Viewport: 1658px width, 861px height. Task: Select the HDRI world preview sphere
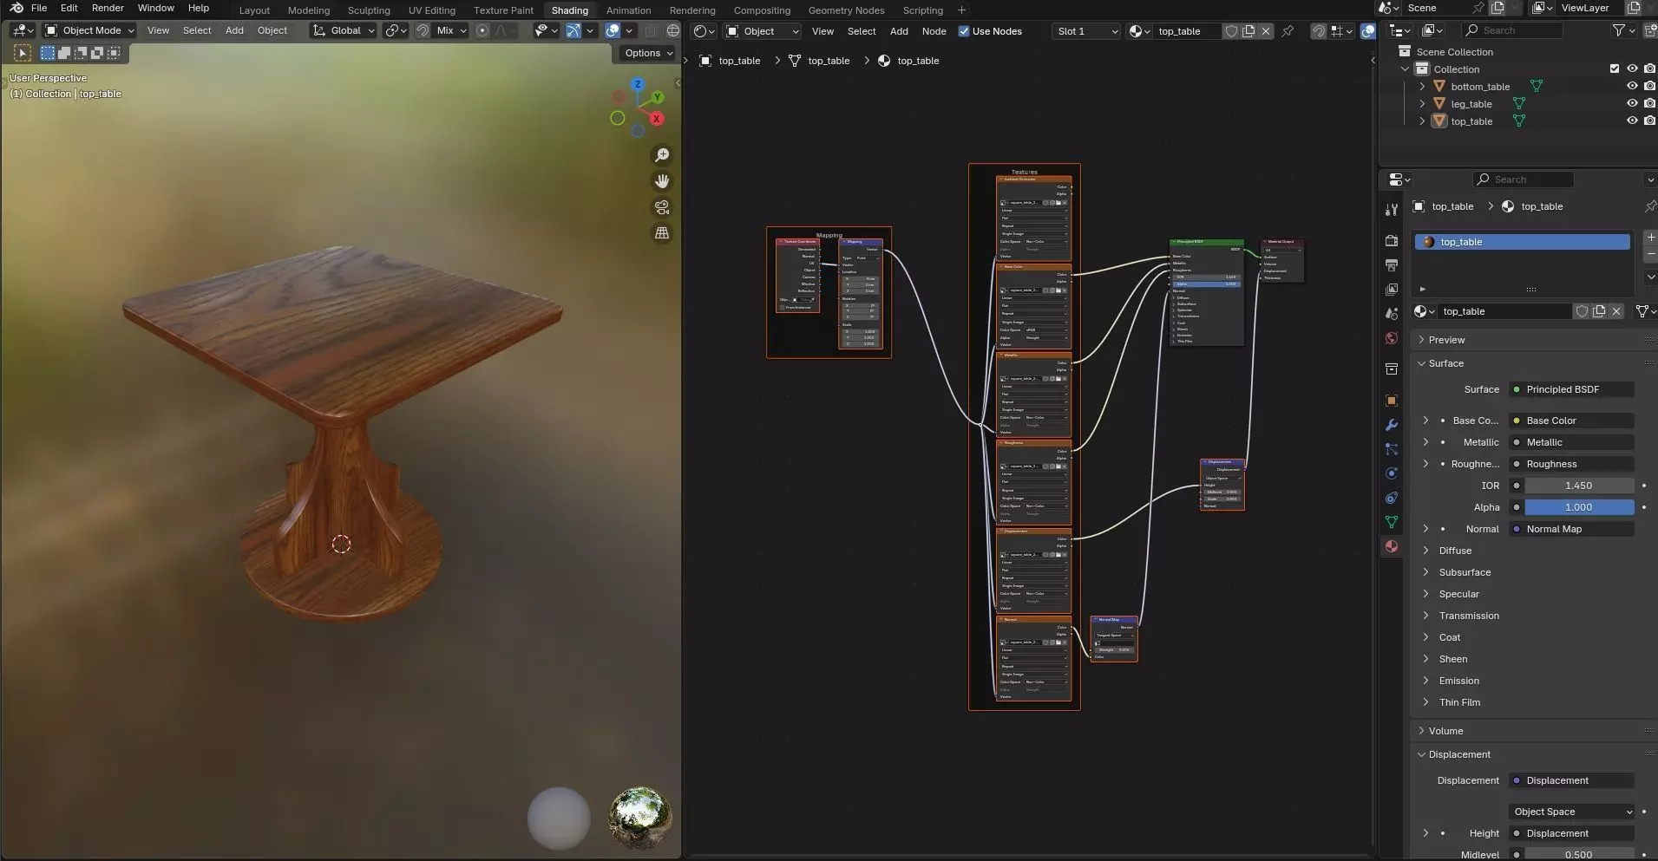click(640, 819)
